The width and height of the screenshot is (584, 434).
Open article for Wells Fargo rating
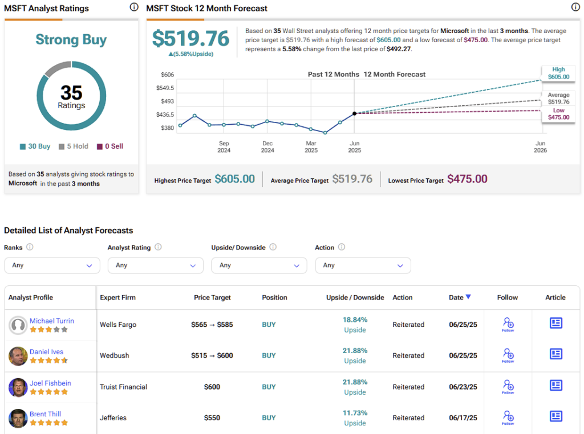coord(555,323)
